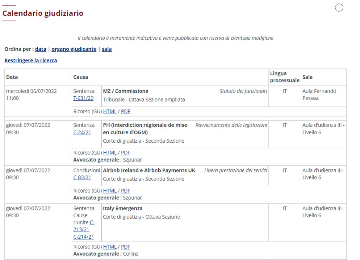This screenshot has height=260, width=360.
Task: Open HTML ricorso for case C-24/21
Action: (110, 153)
